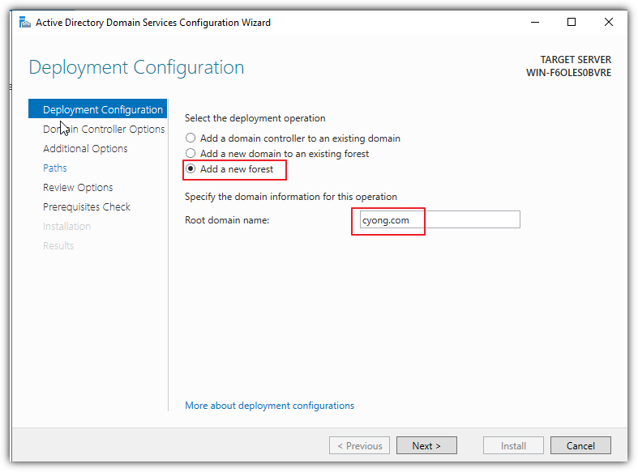
Task: Click Specify the domain information label
Action: pos(290,197)
